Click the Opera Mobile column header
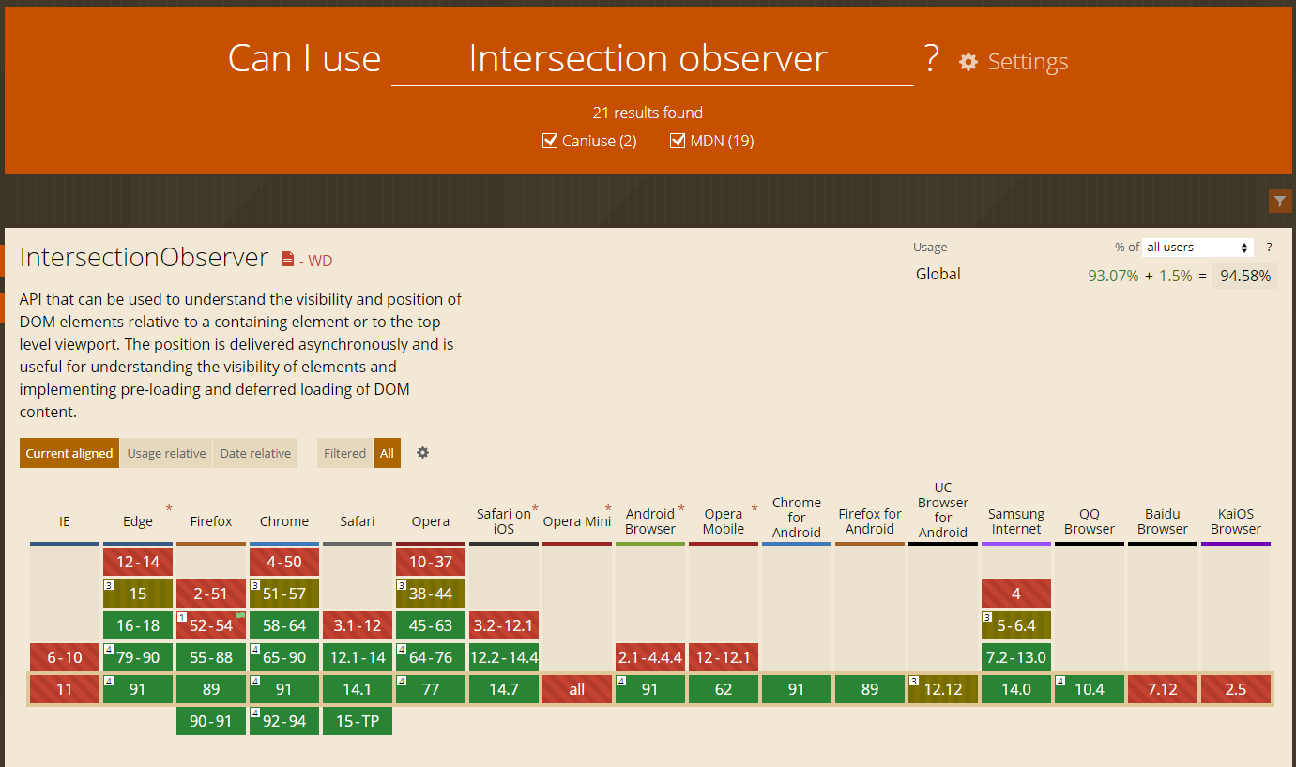Screen dimensions: 1296x767 (724, 520)
